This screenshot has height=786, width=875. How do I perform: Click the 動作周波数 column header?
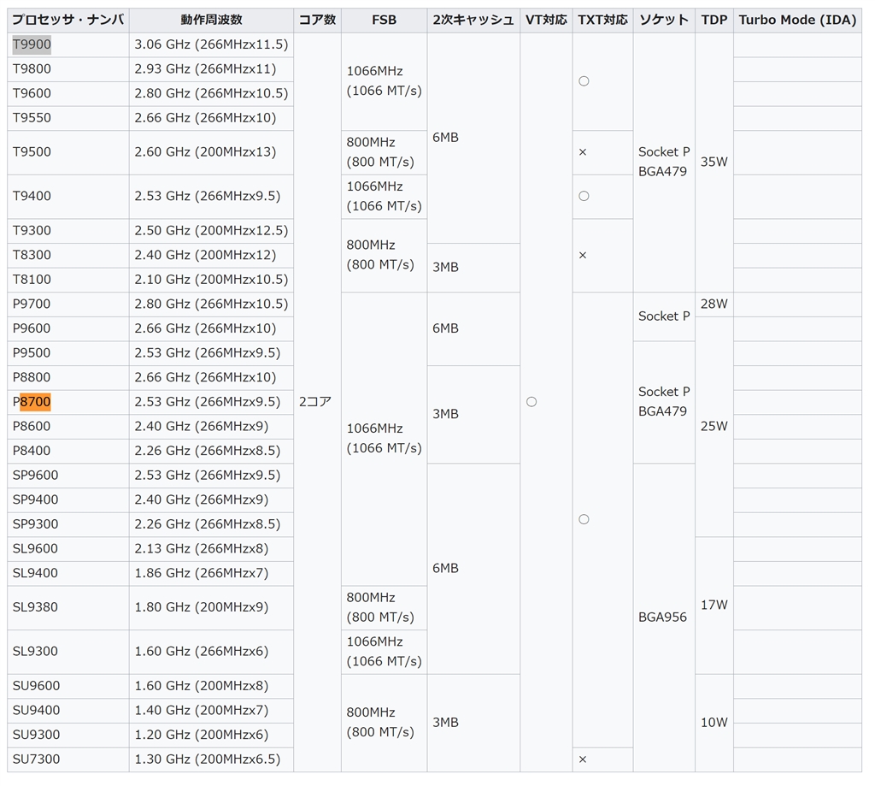click(x=212, y=21)
